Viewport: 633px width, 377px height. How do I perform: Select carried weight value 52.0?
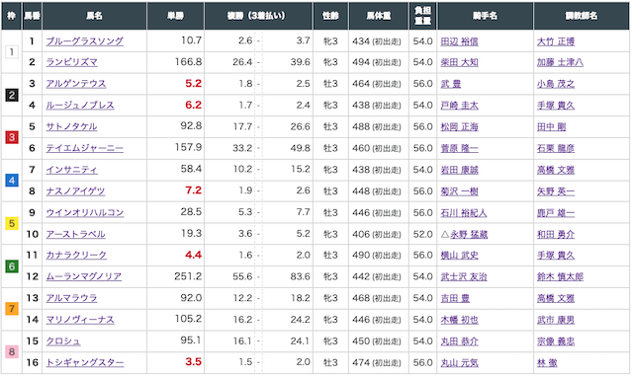coord(422,234)
